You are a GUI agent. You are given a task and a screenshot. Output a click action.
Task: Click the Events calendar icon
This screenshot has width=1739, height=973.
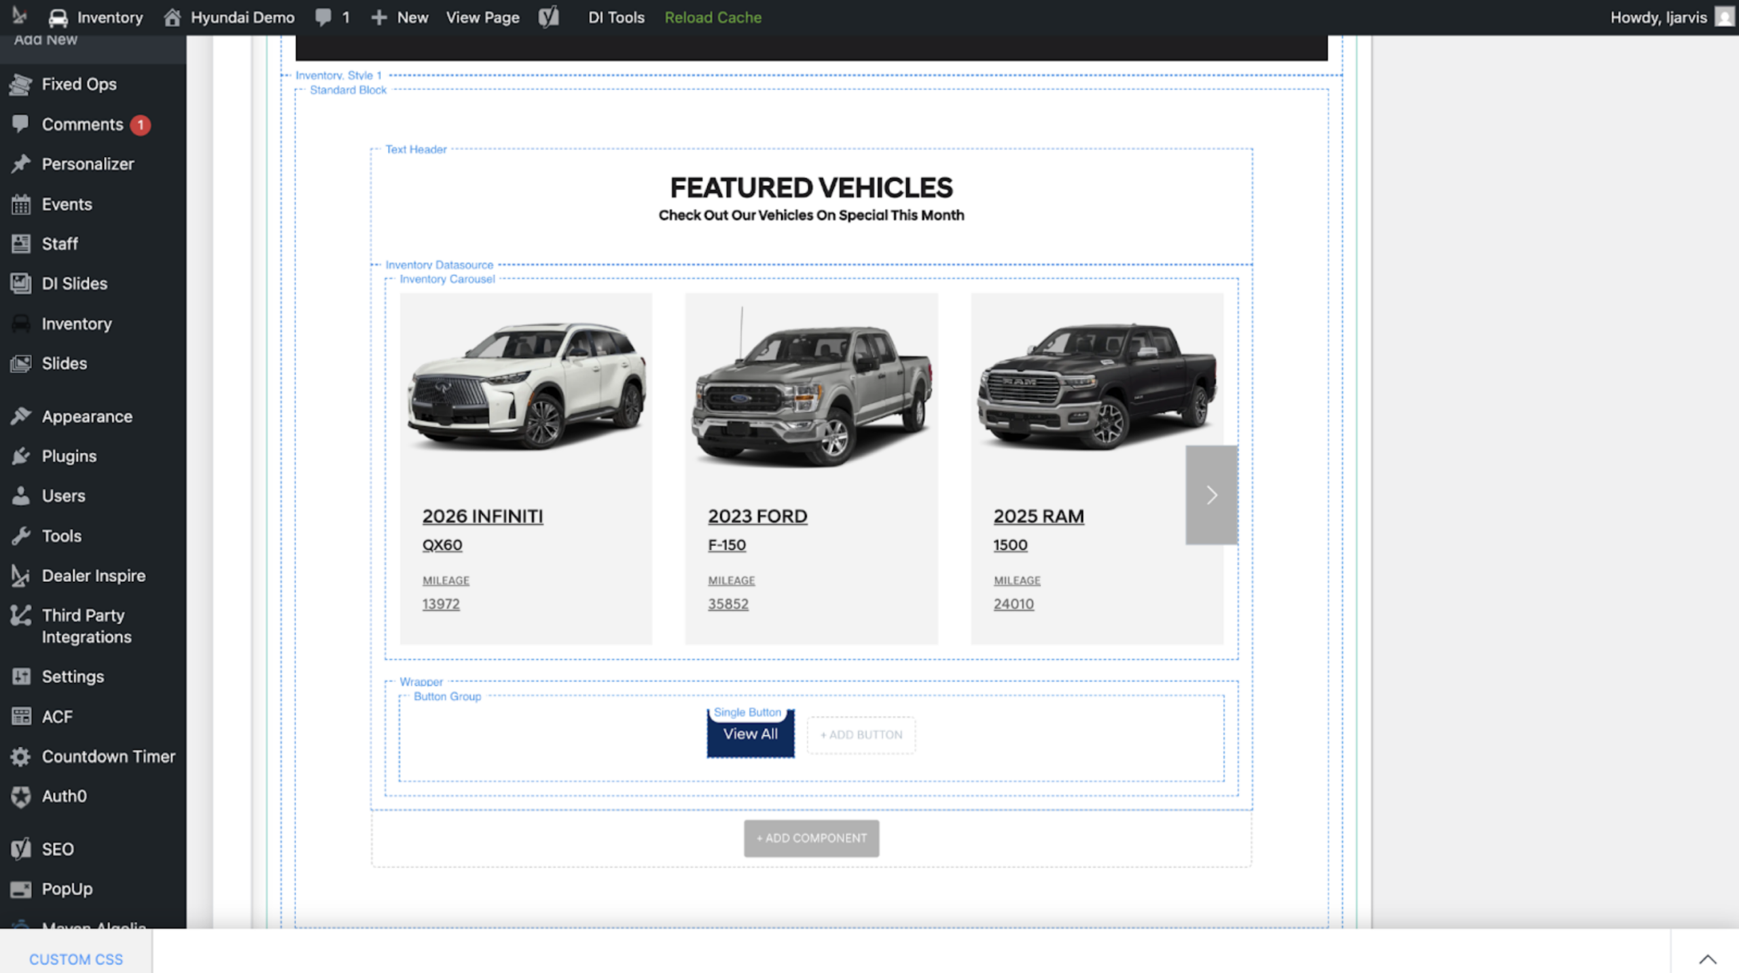point(20,204)
